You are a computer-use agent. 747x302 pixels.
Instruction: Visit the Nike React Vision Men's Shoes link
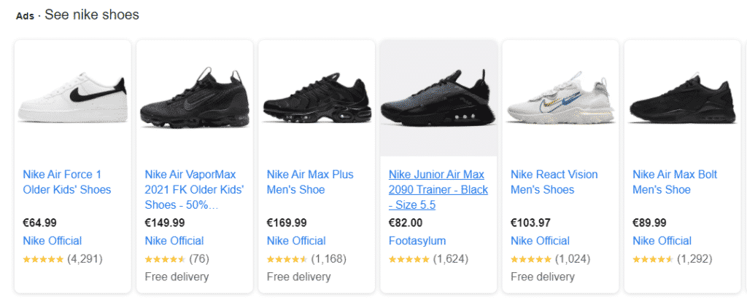tap(554, 182)
